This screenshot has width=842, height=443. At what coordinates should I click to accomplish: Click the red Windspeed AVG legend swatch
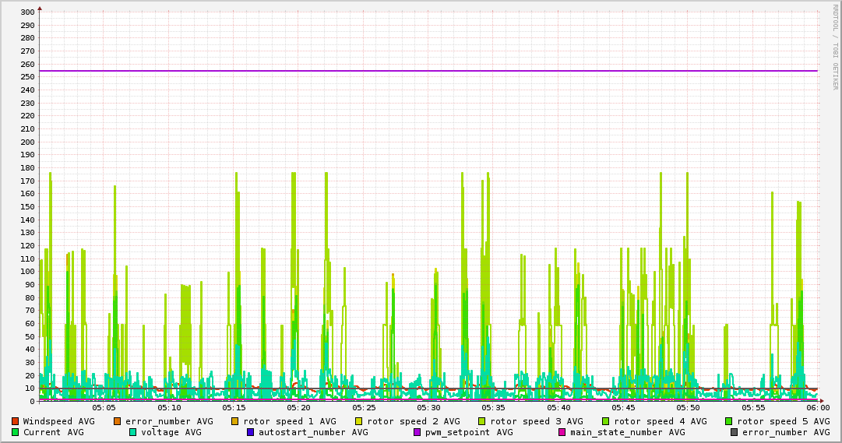[x=15, y=421]
